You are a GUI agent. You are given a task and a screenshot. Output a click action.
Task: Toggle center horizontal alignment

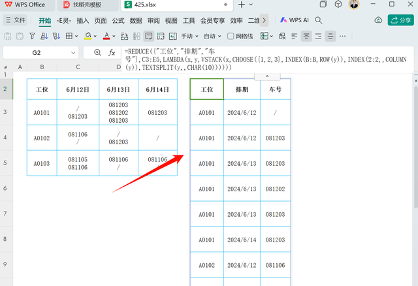306,37
